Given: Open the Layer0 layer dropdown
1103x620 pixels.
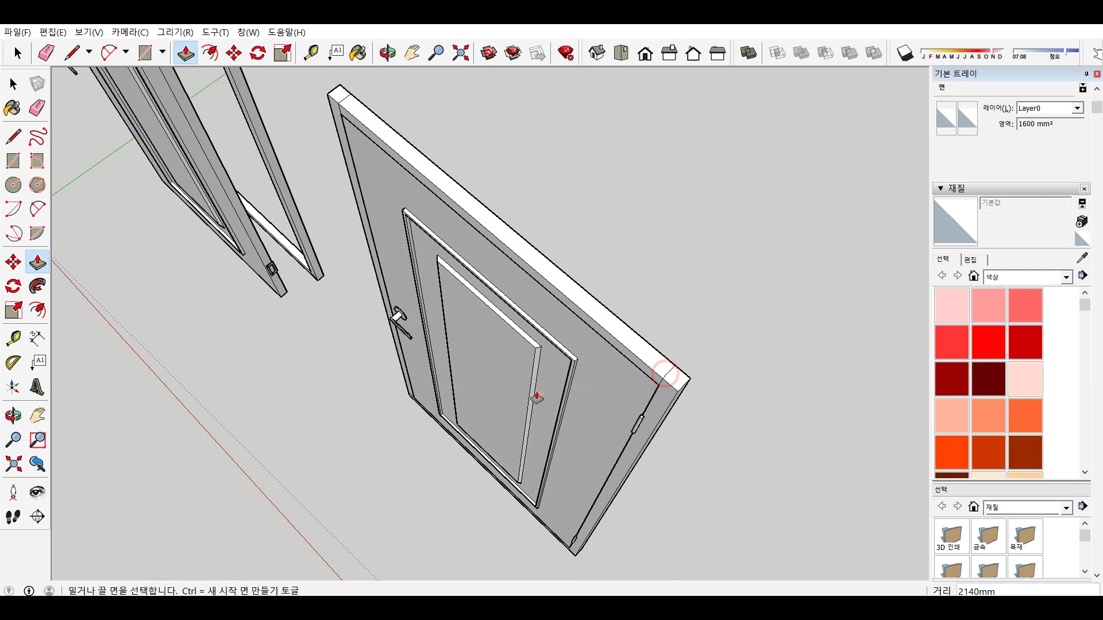Looking at the screenshot, I should tap(1077, 108).
